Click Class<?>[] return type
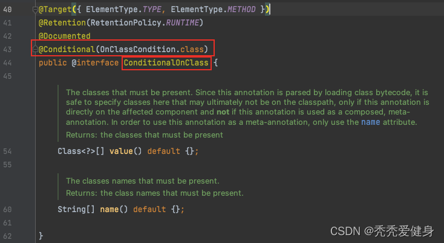The height and width of the screenshot is (243, 444). click(x=81, y=151)
